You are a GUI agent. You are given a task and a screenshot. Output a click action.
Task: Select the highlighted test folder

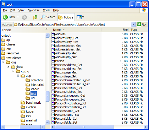tap(31, 94)
